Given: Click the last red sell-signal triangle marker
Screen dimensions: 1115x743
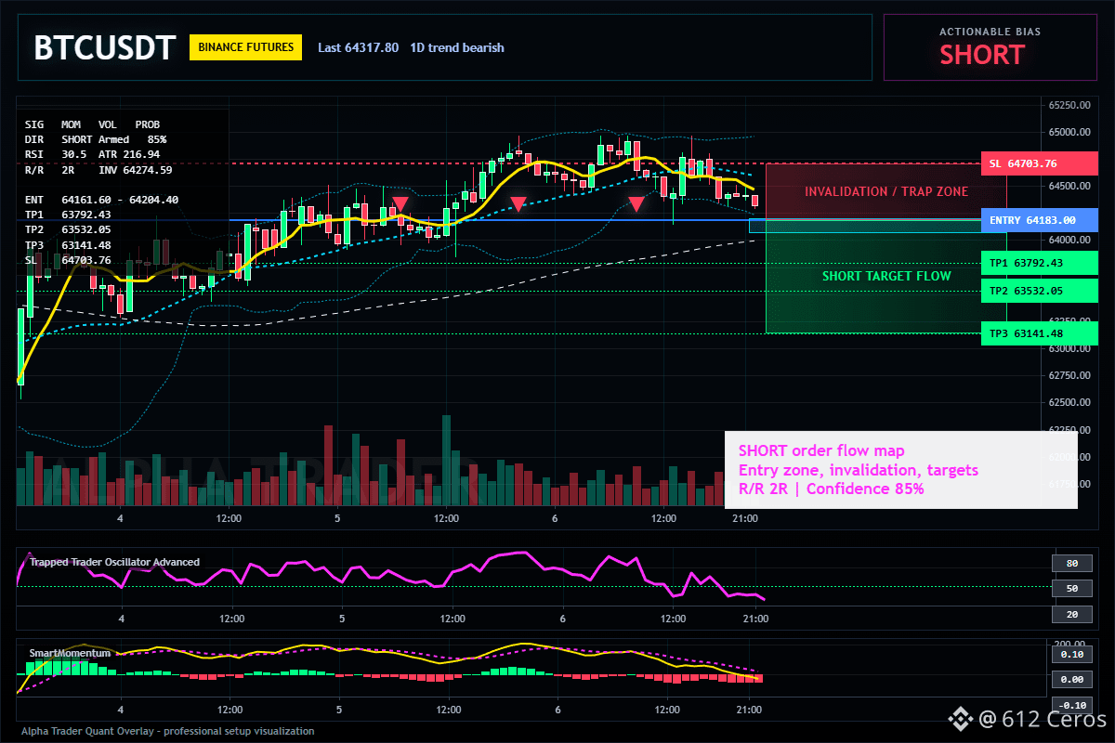Looking at the screenshot, I should (636, 203).
